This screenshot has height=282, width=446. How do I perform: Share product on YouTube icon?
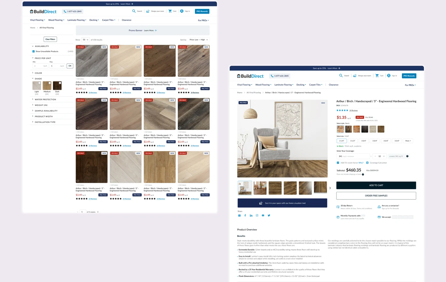point(263,215)
